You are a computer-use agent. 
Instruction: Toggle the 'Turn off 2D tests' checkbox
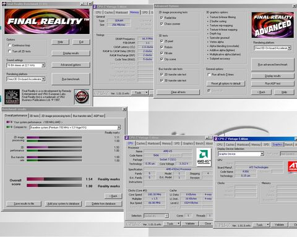(x=9, y=51)
